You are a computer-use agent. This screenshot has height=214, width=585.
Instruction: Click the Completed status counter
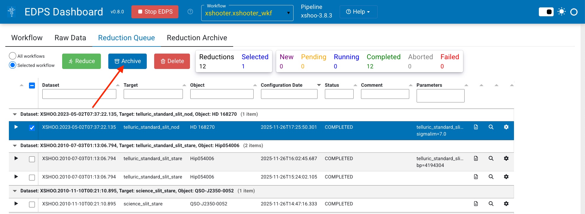coord(383,61)
